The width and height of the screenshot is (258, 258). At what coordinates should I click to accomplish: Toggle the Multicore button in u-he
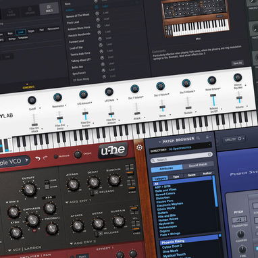pyautogui.click(x=56, y=157)
